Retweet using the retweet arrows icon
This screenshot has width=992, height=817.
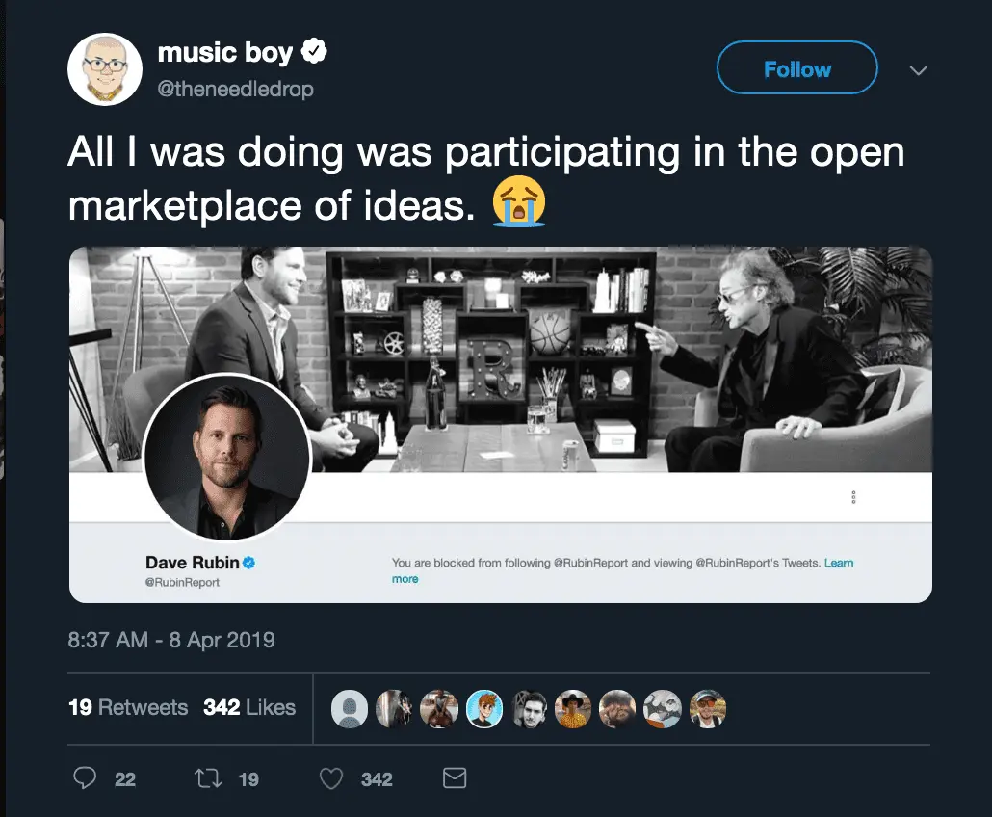pyautogui.click(x=207, y=778)
